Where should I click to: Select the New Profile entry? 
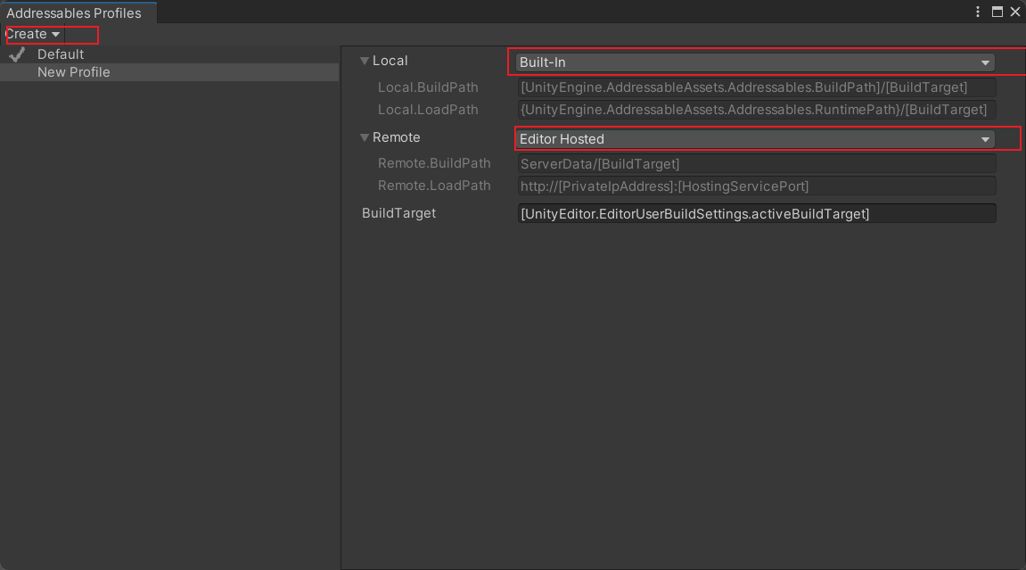74,72
